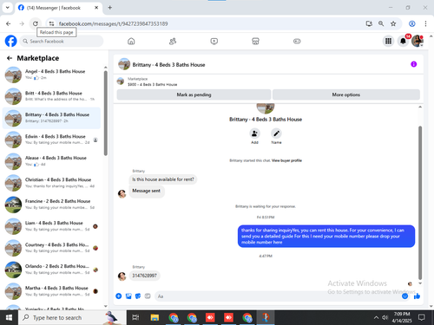Image resolution: width=434 pixels, height=325 pixels.
Task: Open Francine - 2 Beds 2 Baths House chat
Action: point(51,205)
